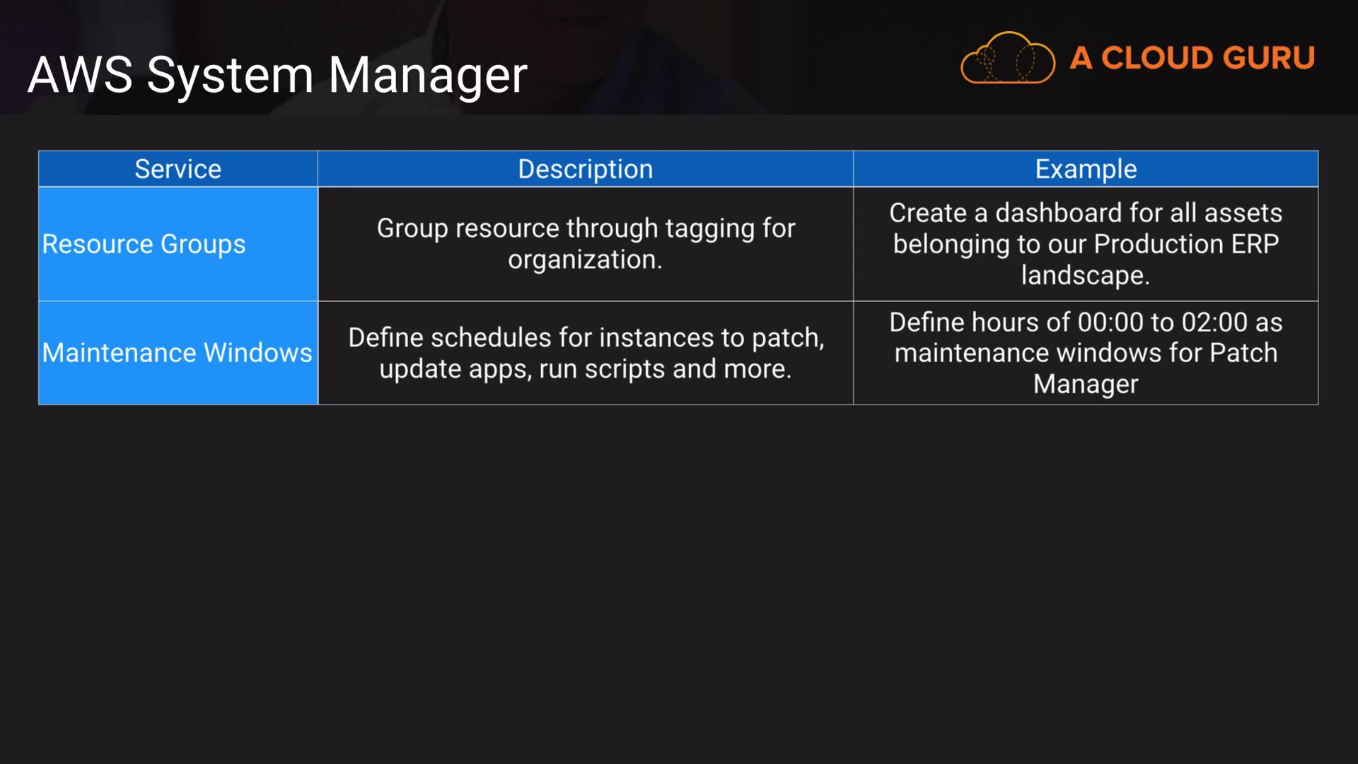Image resolution: width=1358 pixels, height=764 pixels.
Task: Click the Define schedules for instances description
Action: (585, 338)
